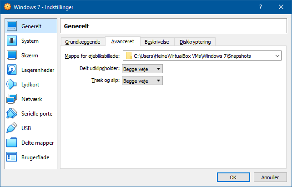Expand the Træk og slip dropdown
292x187 pixels.
(x=142, y=81)
